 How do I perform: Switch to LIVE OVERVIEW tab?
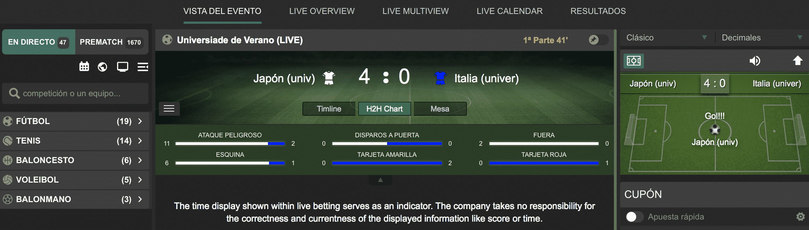[322, 11]
